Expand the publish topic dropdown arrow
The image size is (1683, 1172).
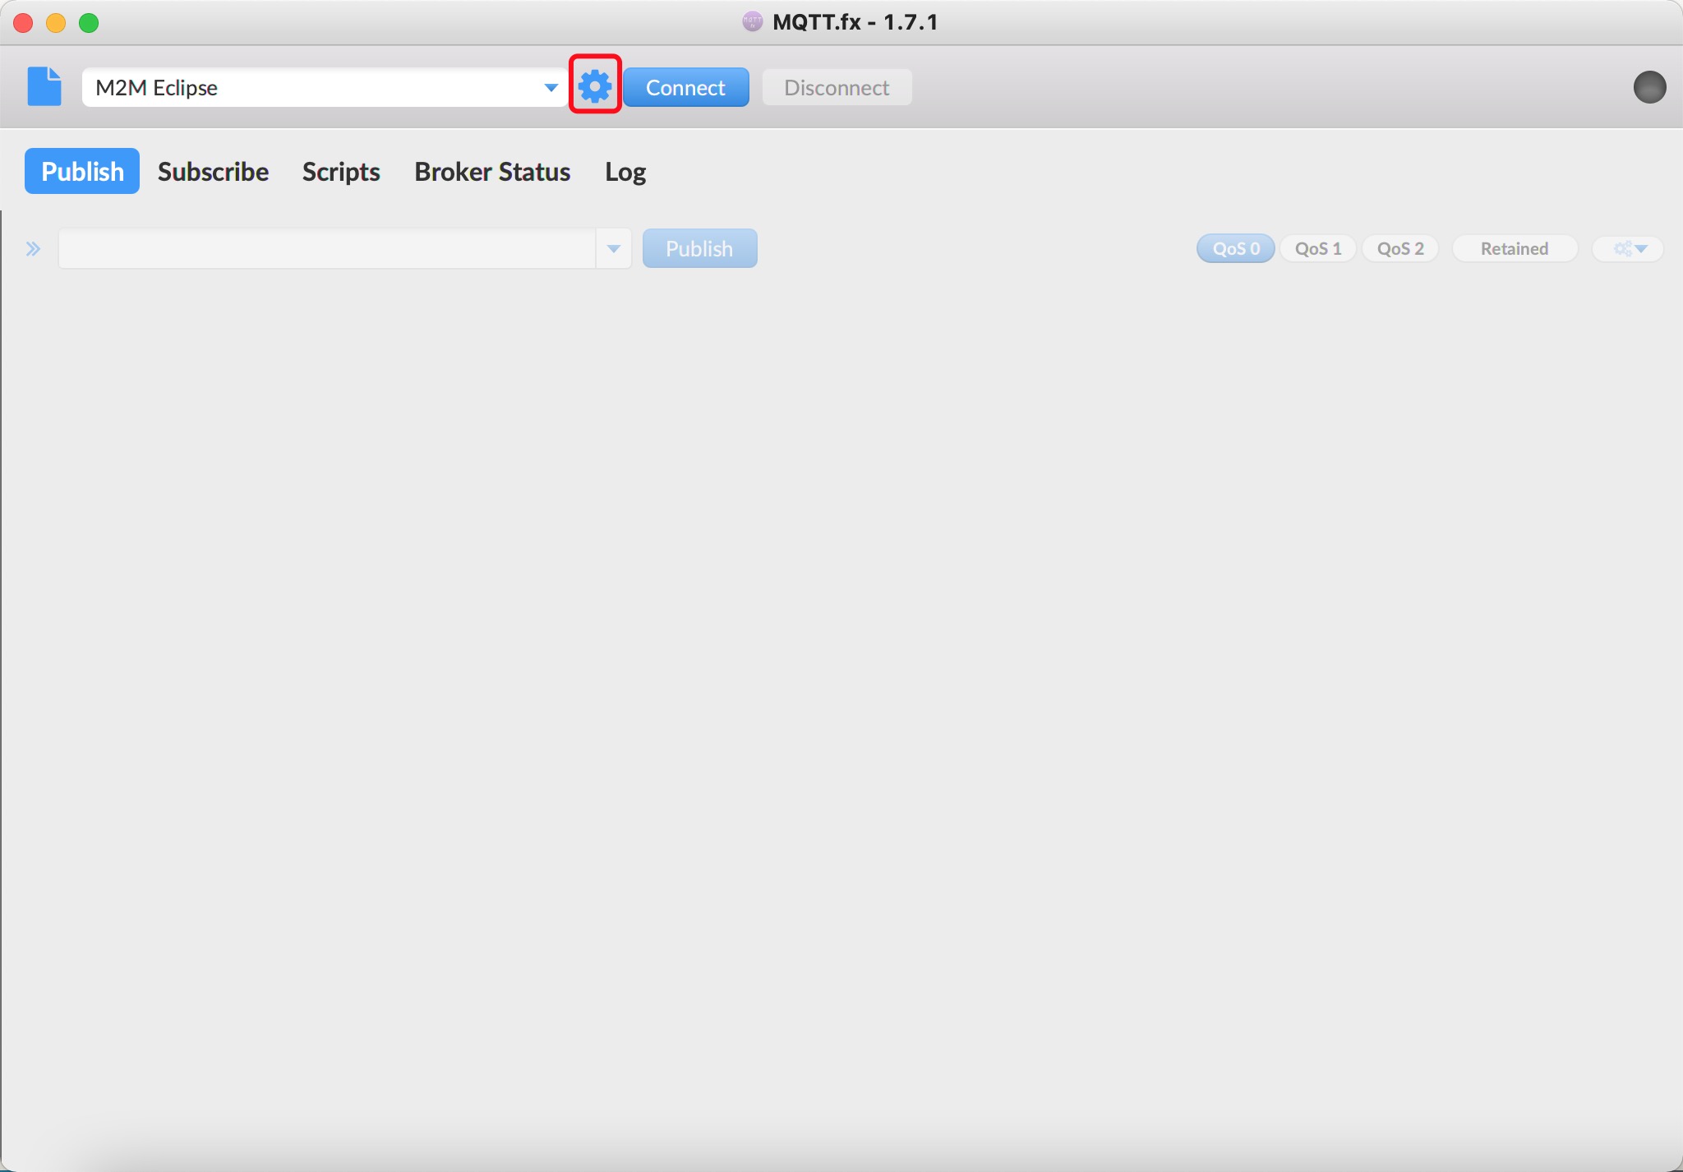pos(614,248)
